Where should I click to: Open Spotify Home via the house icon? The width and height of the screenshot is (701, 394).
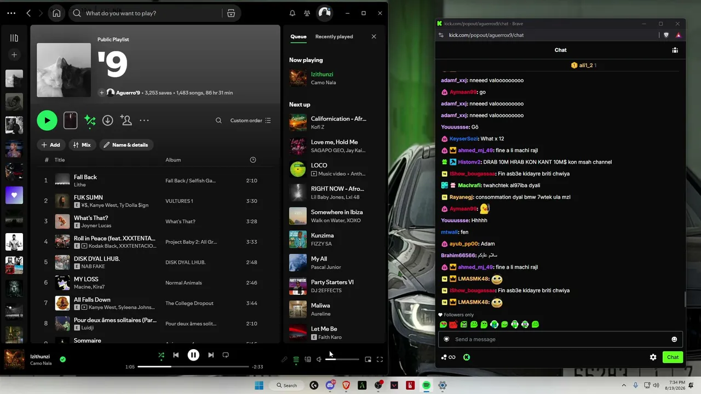(56, 13)
